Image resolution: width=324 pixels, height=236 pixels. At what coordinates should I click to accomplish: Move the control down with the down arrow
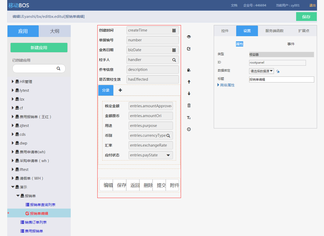pyautogui.click(x=189, y=94)
